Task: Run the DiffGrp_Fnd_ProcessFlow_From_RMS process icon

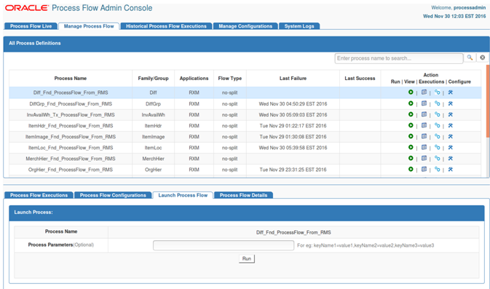Action: [x=411, y=103]
